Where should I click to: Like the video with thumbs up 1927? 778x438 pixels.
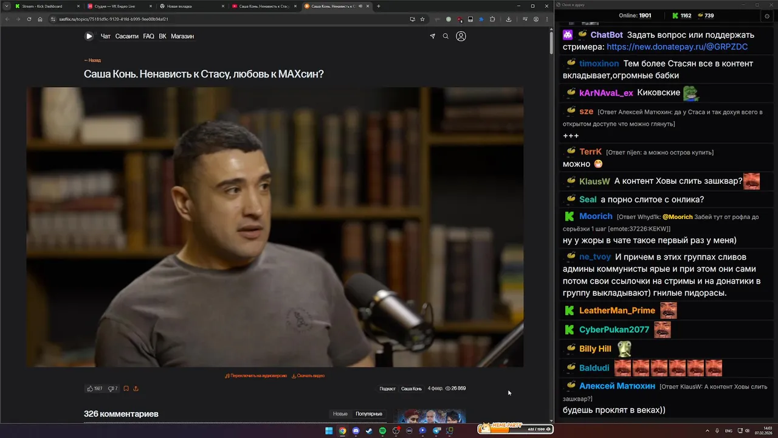94,389
